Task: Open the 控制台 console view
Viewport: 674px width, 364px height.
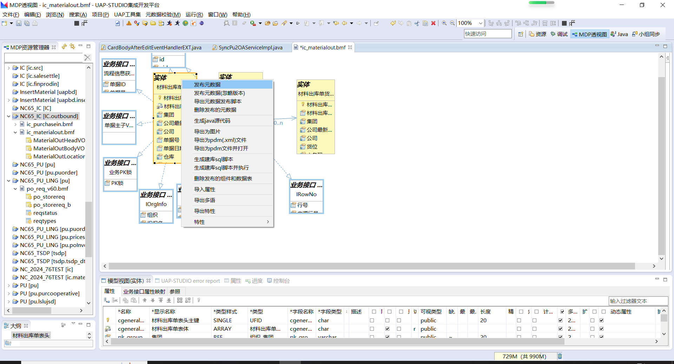Action: coord(278,281)
